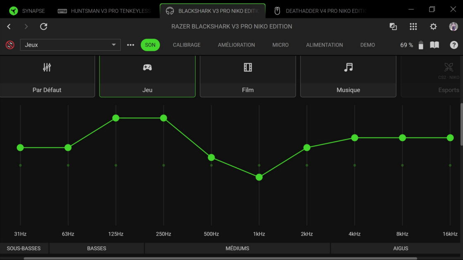
Task: Click the vertical scrollbar on the right
Action: click(x=461, y=124)
